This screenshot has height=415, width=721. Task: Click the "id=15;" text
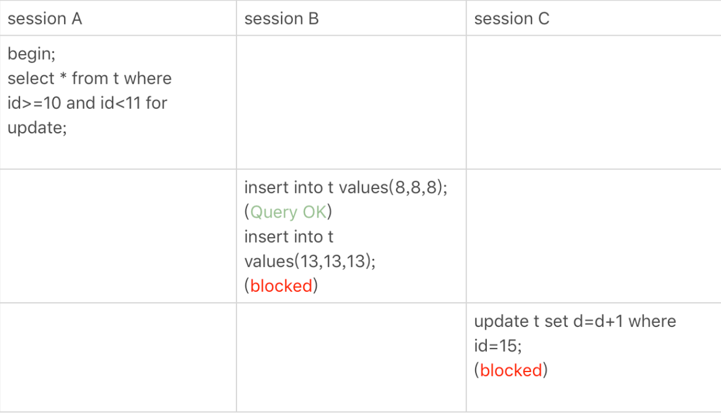coord(498,346)
